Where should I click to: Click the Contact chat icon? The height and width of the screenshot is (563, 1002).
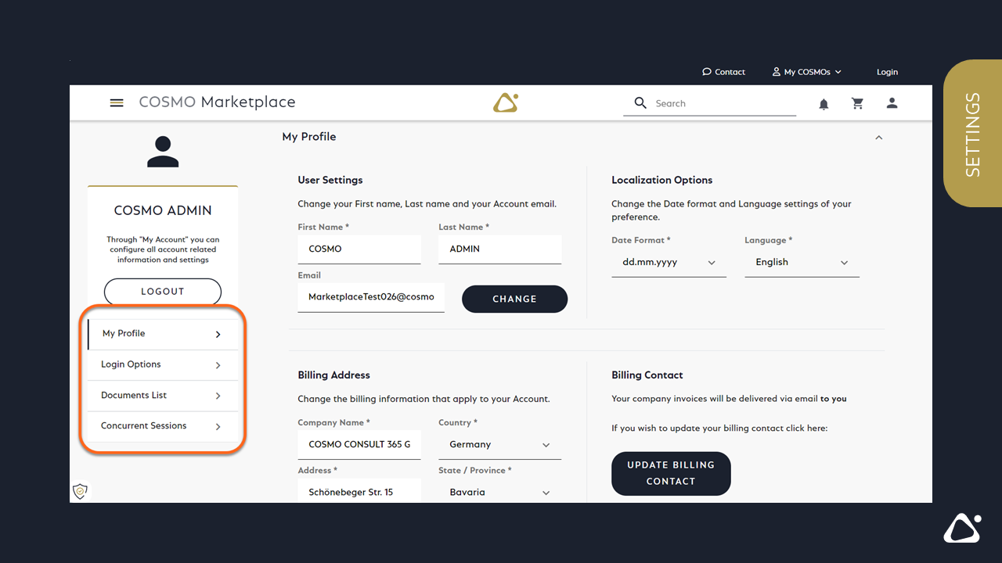pyautogui.click(x=707, y=71)
